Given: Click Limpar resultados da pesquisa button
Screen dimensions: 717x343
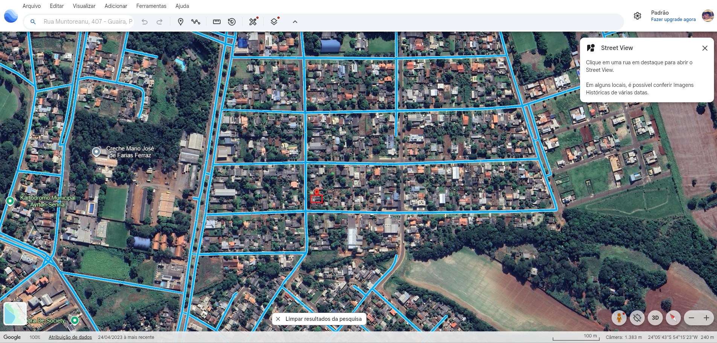Looking at the screenshot, I should tap(319, 319).
